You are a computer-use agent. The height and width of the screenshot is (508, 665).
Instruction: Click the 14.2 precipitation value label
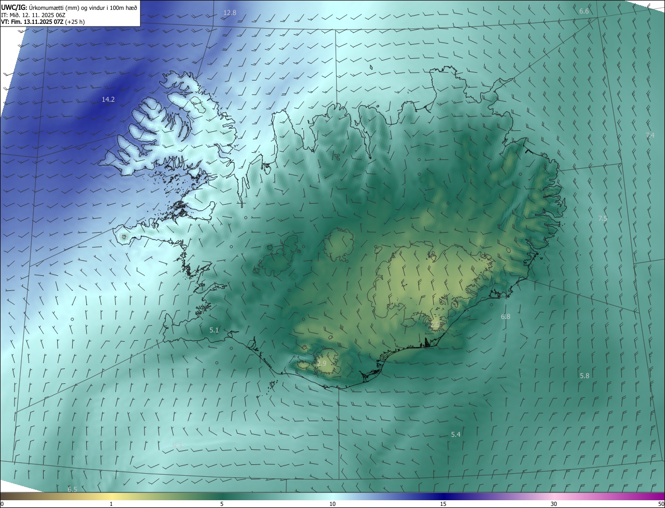click(108, 99)
